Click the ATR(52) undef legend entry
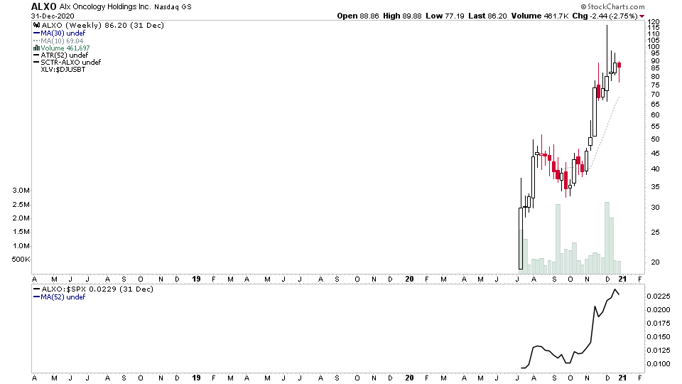 (x=65, y=55)
